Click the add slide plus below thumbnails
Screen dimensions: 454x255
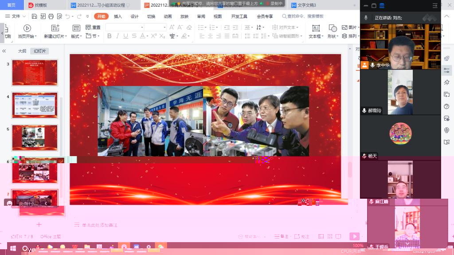coord(39,224)
